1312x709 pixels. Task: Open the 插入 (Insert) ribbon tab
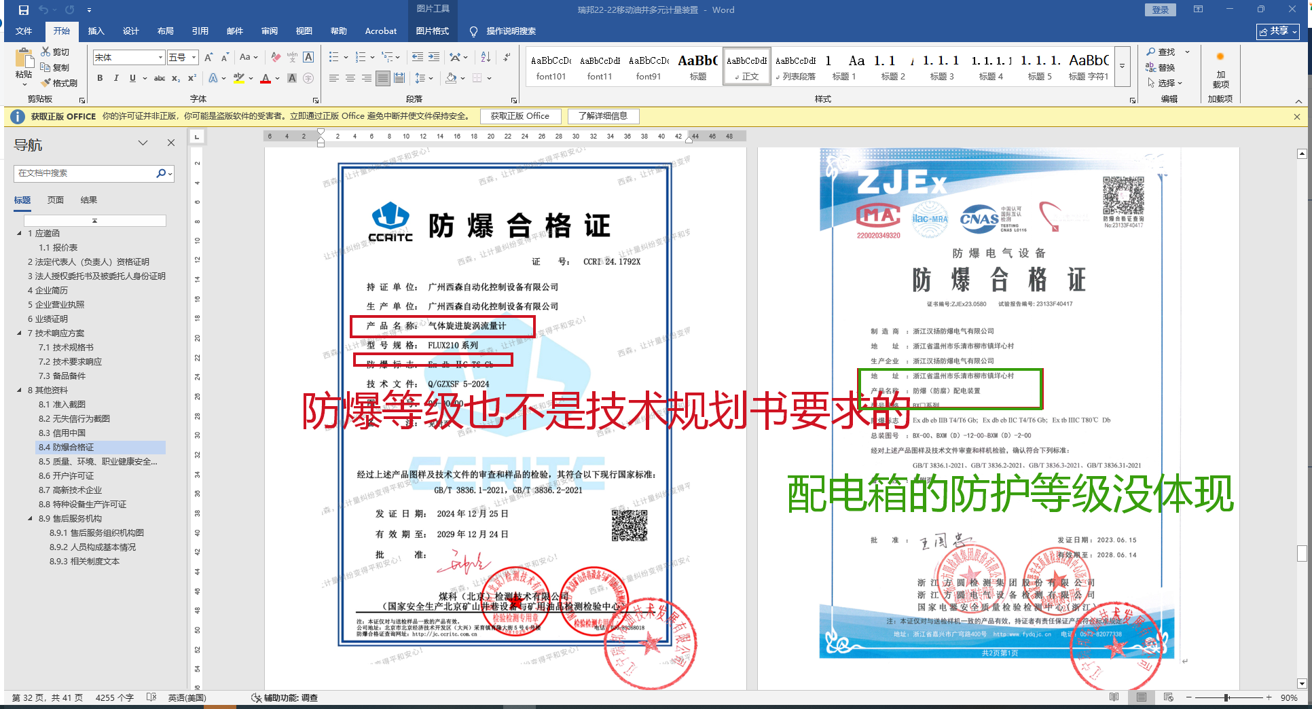[96, 31]
